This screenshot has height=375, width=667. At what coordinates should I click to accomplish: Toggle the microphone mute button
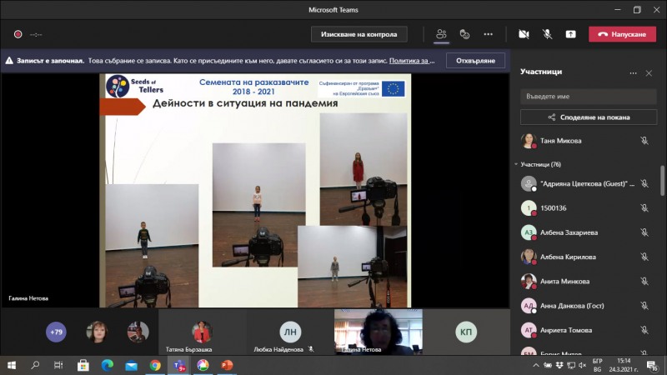coord(547,34)
